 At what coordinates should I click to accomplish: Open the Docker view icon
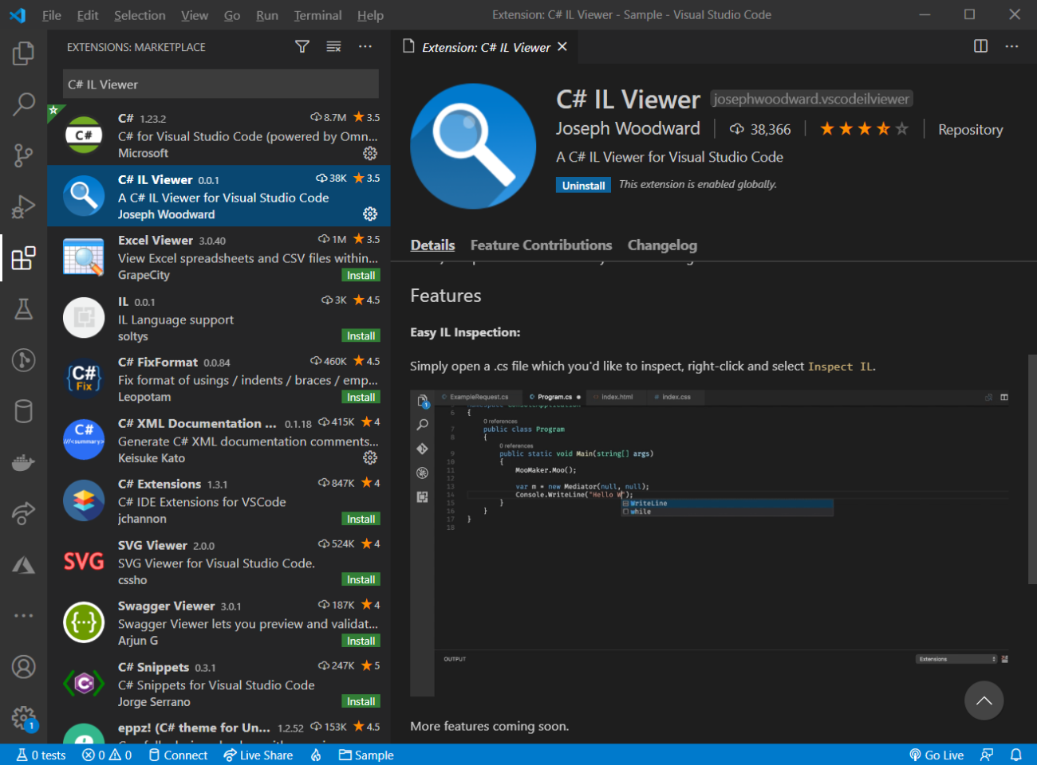[23, 463]
